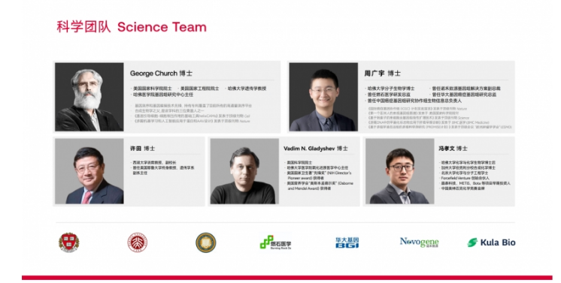Select the portrait photo in the 冯孝文 card

pos(399,171)
